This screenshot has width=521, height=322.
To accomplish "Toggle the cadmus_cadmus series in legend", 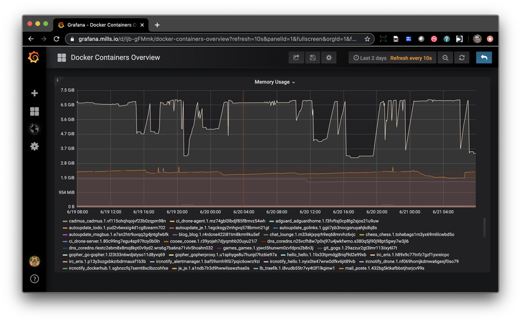I will (117, 221).
